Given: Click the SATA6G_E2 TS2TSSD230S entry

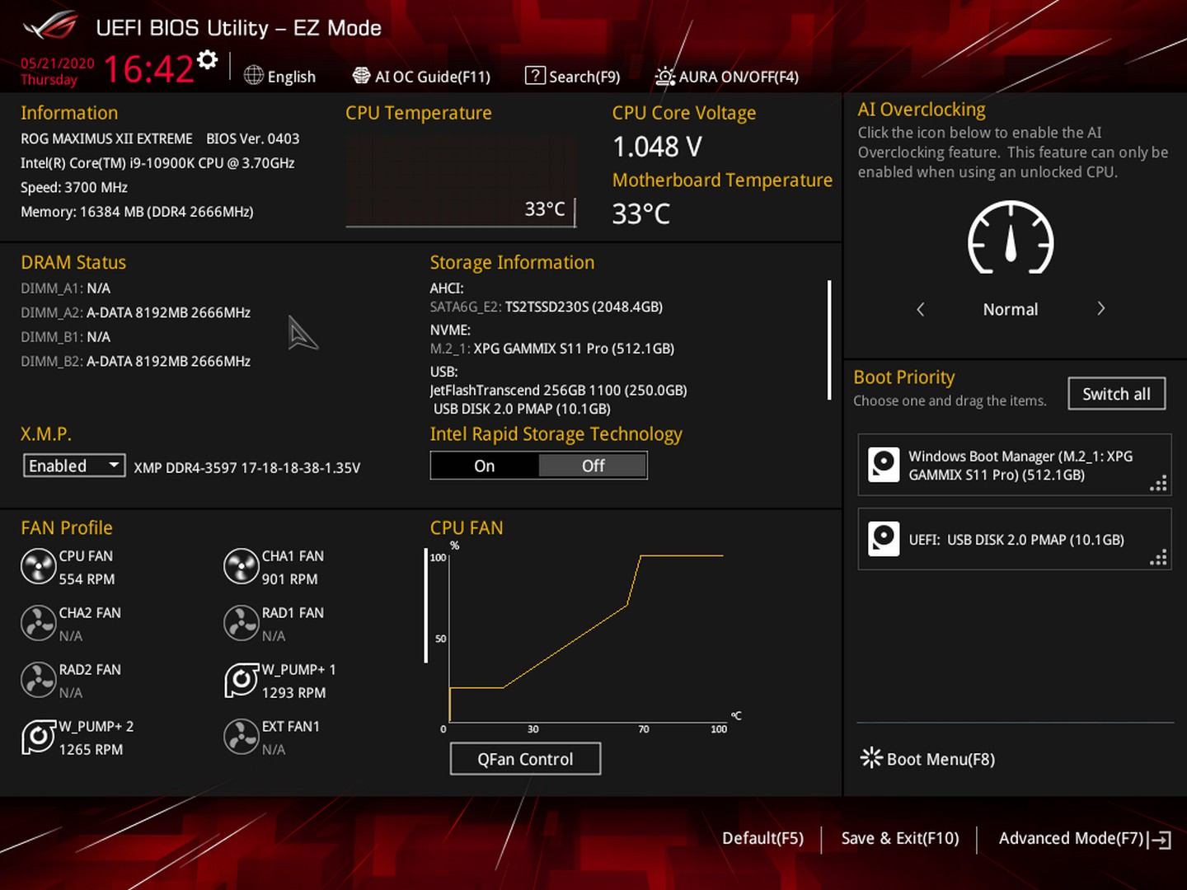Looking at the screenshot, I should (546, 307).
